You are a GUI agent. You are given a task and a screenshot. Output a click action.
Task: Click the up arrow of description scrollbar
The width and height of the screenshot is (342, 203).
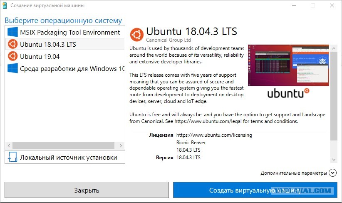point(334,48)
